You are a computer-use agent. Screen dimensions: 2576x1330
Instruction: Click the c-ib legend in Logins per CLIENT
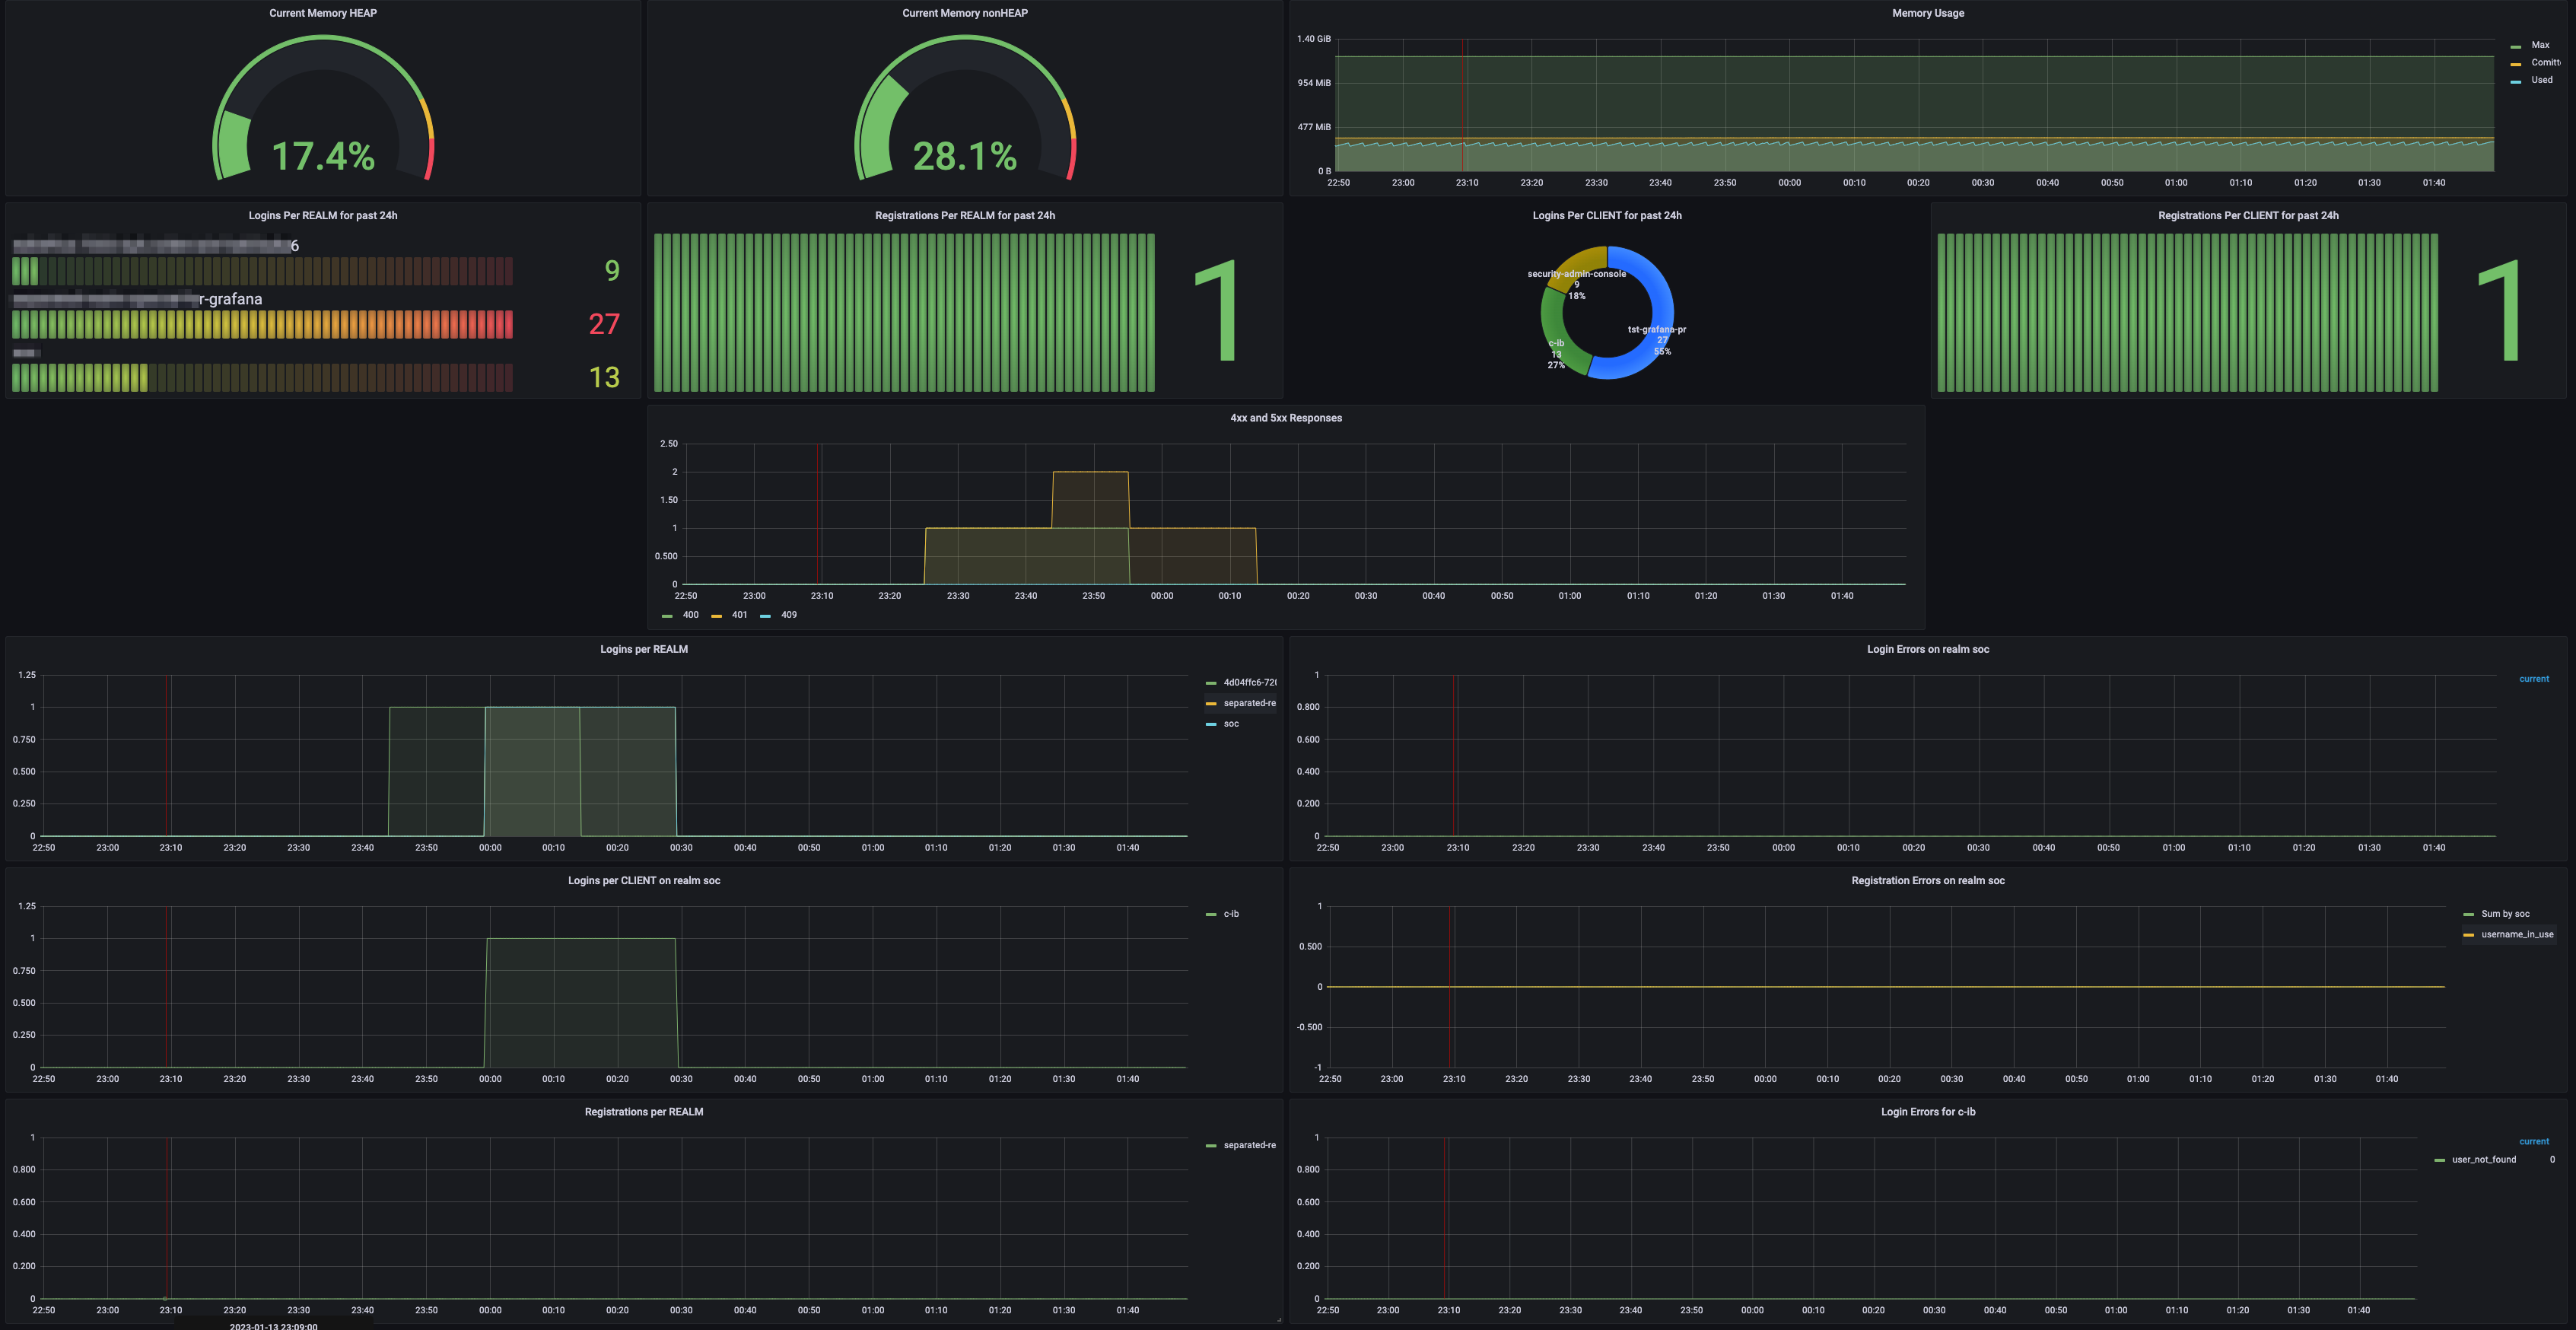(x=1231, y=914)
